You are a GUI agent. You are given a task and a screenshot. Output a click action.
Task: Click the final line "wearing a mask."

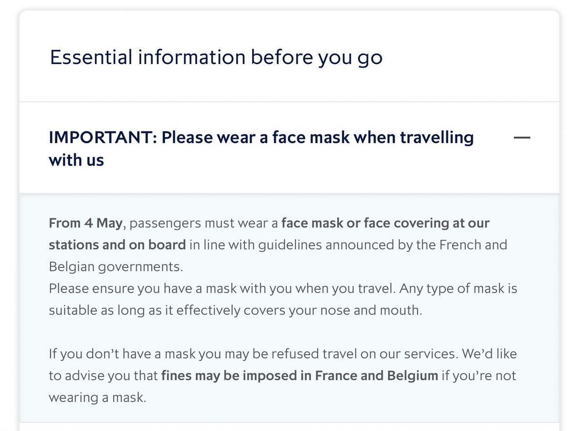[97, 397]
